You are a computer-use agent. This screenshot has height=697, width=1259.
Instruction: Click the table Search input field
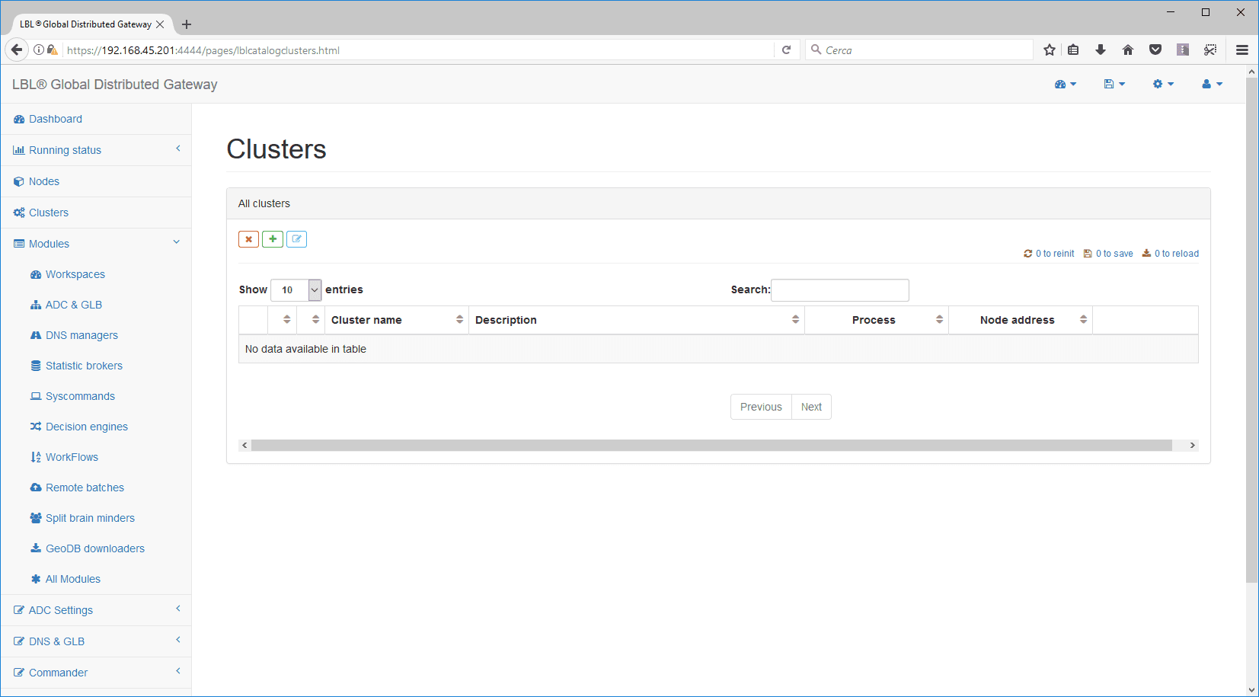point(839,290)
